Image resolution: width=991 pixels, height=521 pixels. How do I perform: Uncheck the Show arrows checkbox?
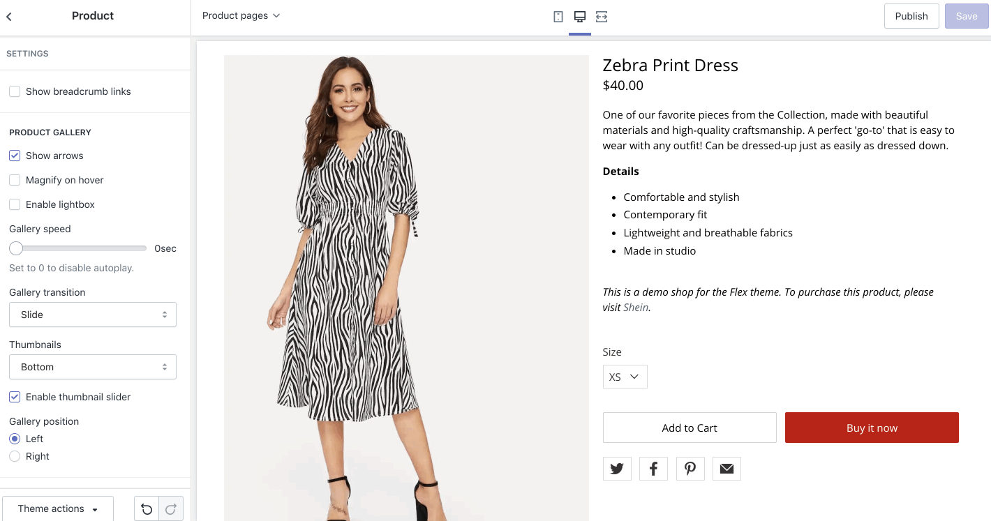point(15,156)
